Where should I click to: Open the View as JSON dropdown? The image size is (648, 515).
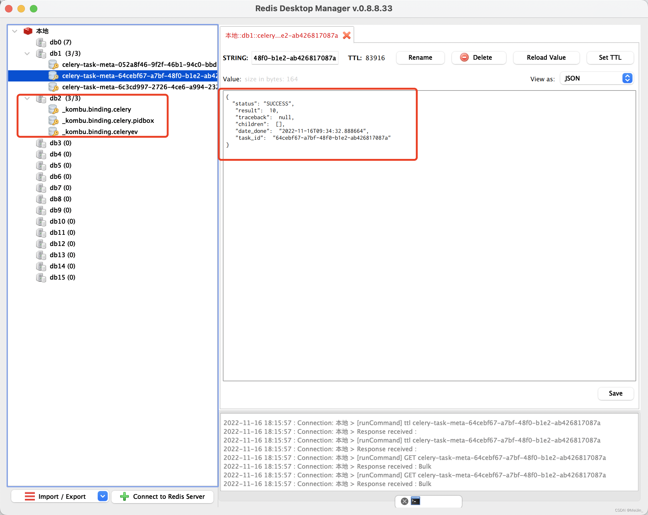(x=597, y=78)
